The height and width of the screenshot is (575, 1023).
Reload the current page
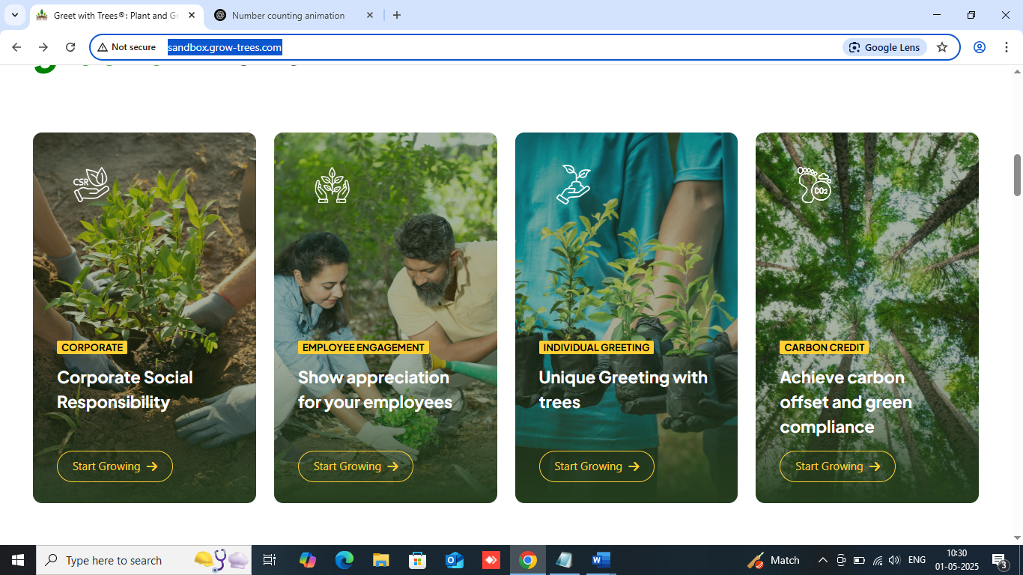70,47
